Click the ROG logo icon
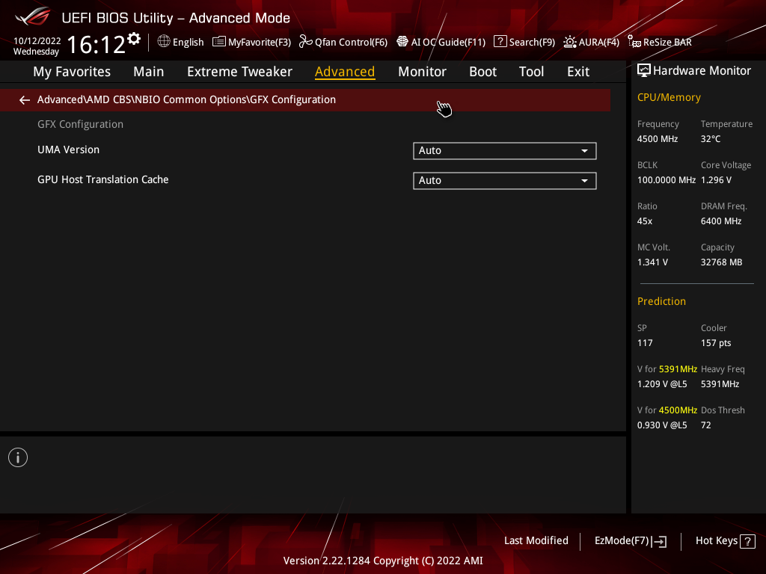Viewport: 766px width, 574px height. pos(33,16)
